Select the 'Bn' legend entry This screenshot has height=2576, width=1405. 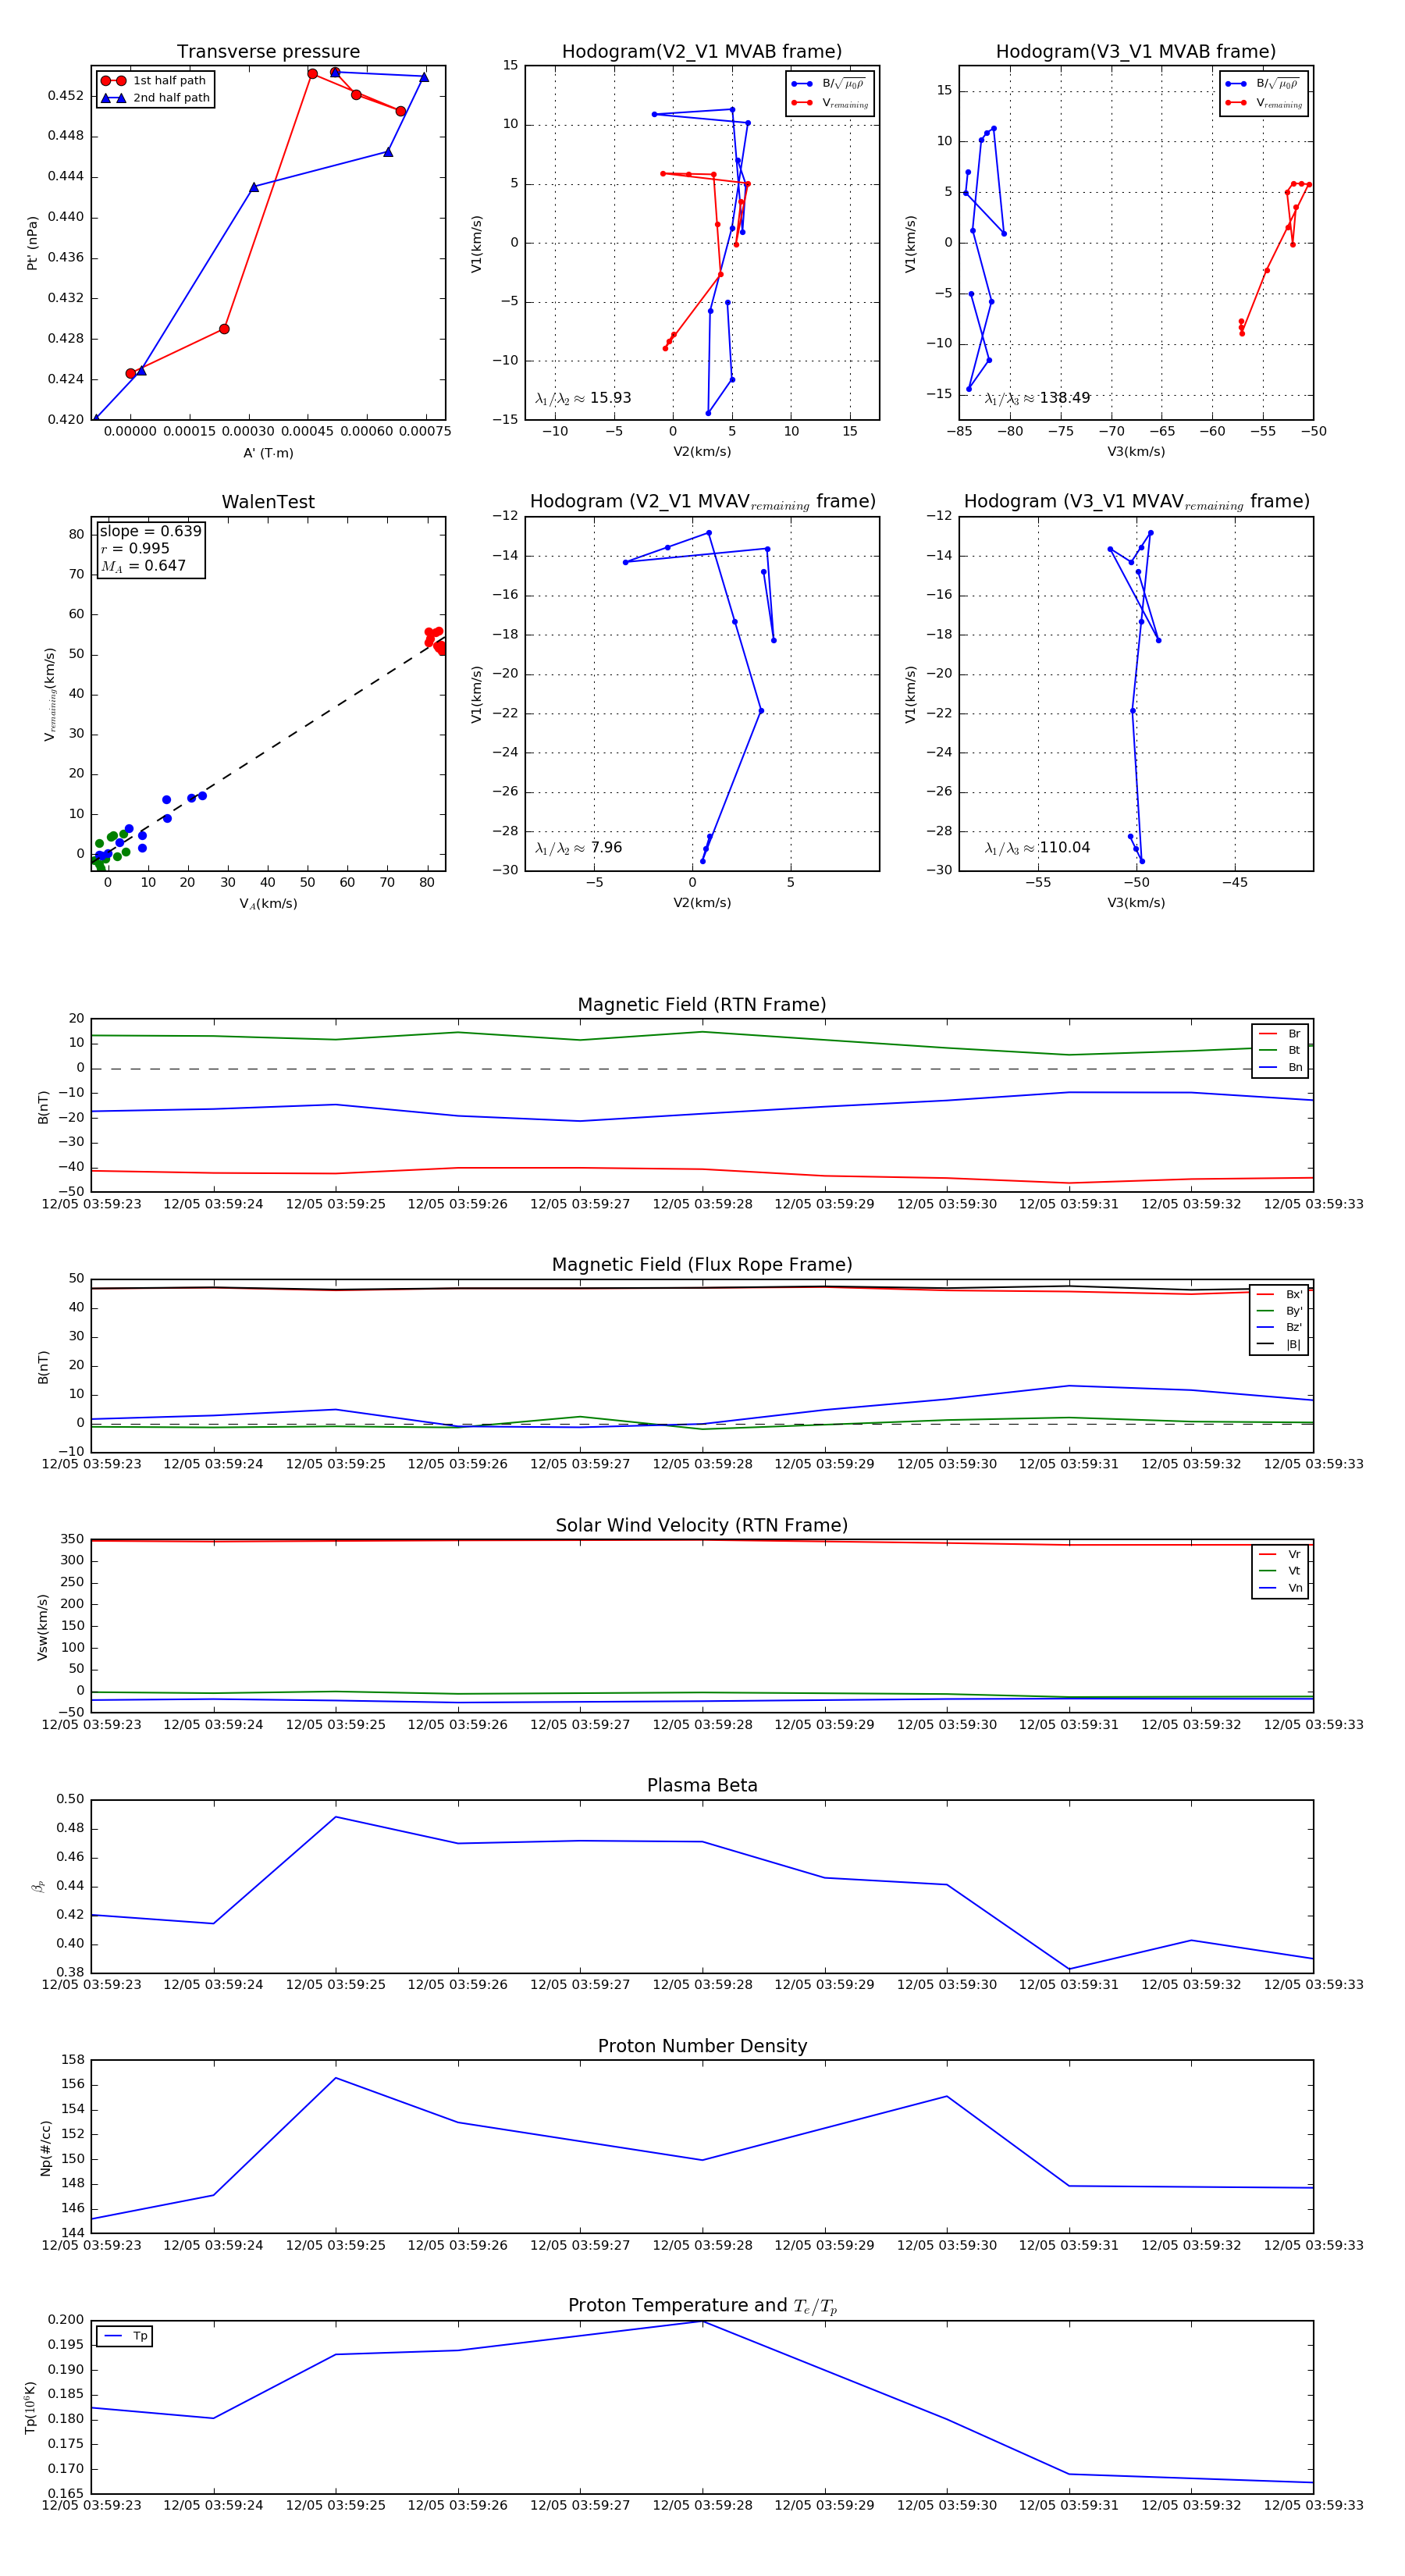coord(1280,1068)
